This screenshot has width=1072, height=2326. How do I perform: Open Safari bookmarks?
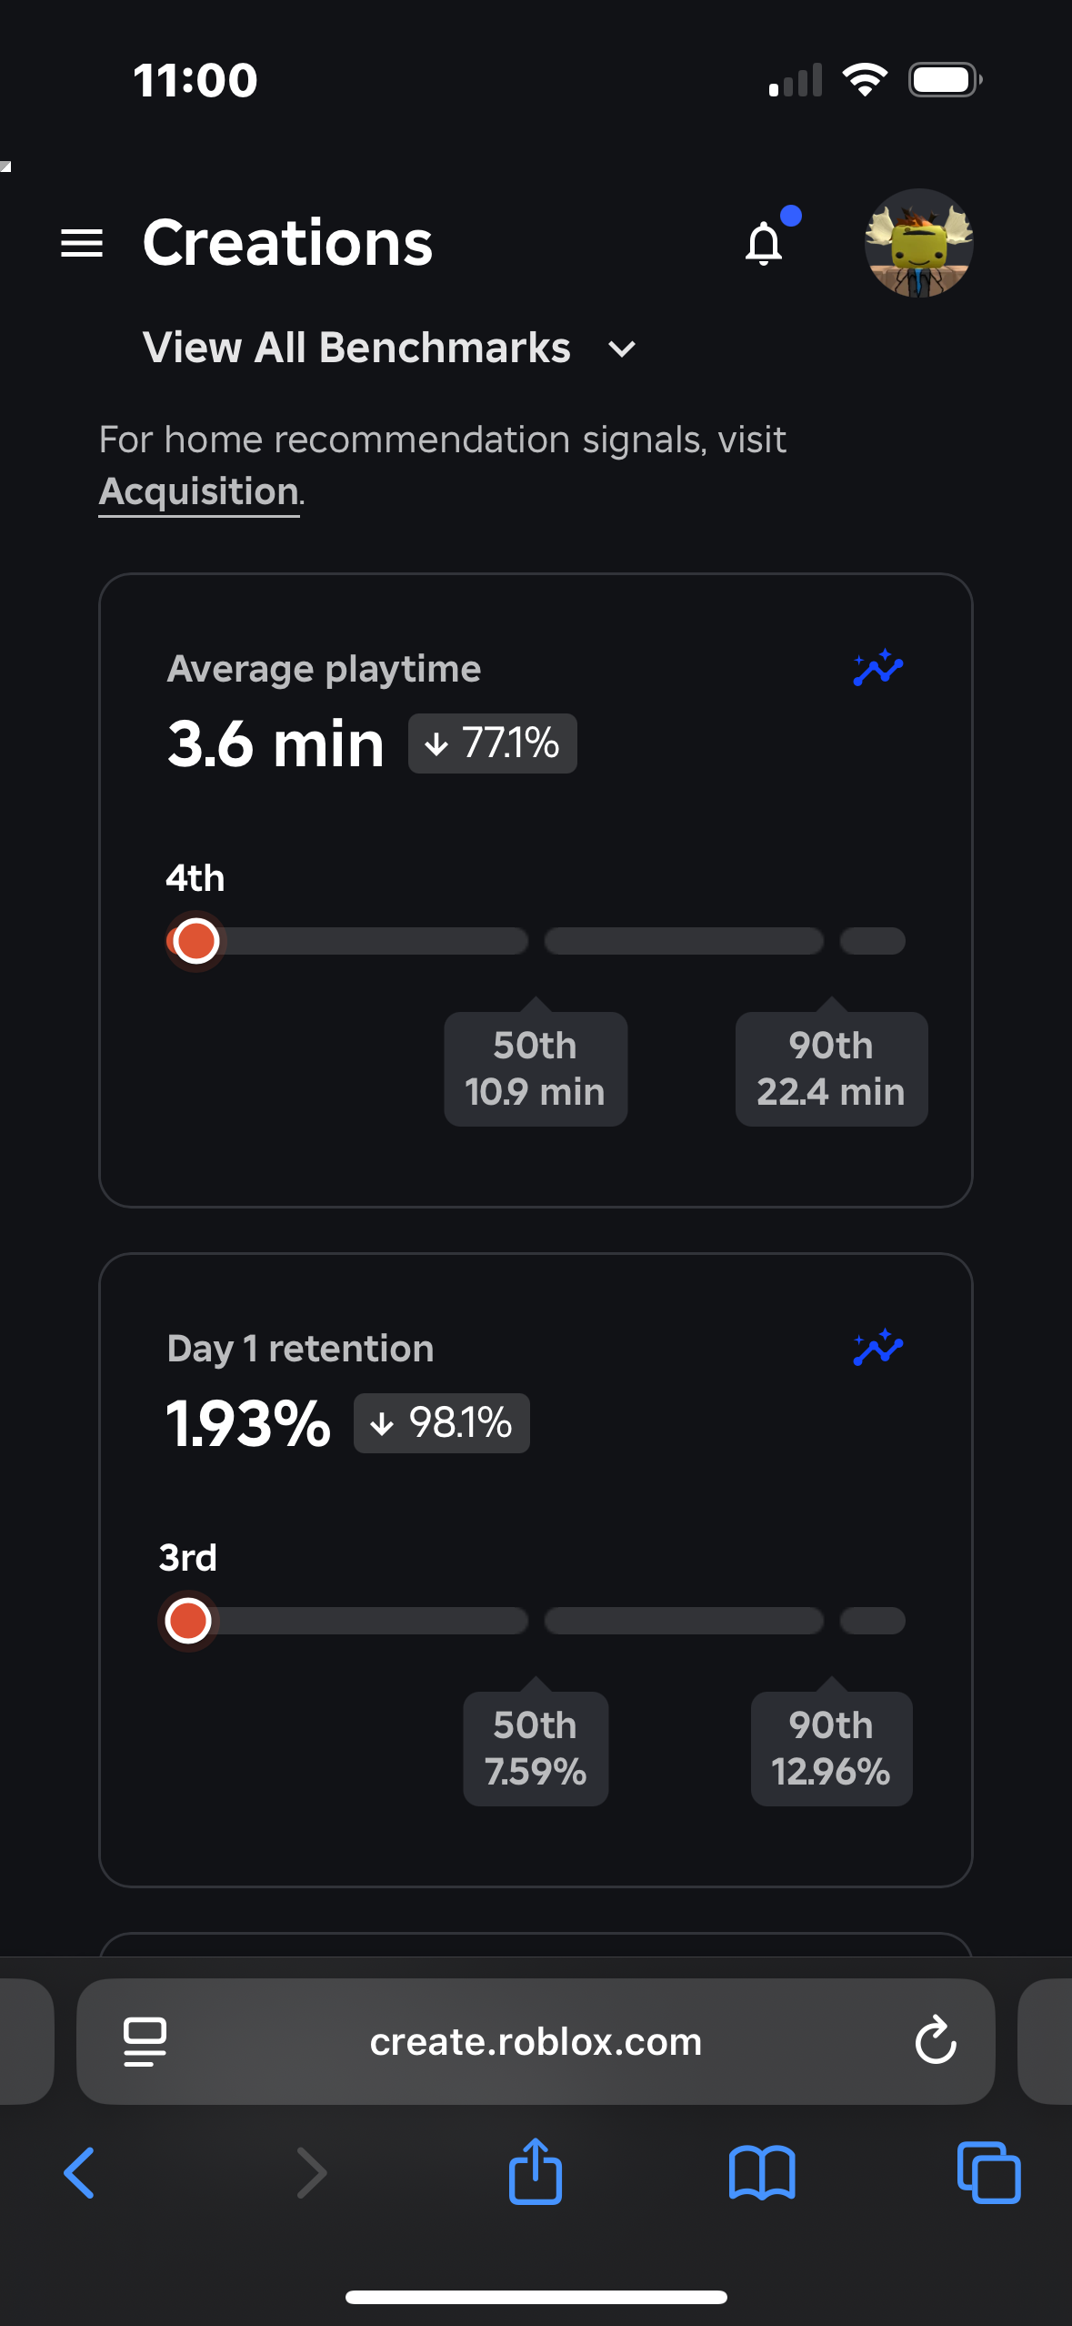point(762,2173)
